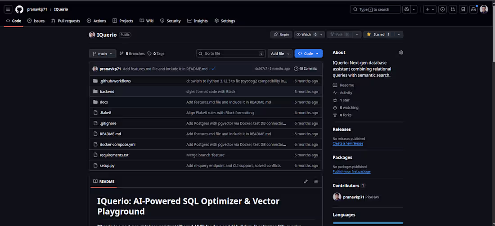Open the Fork options dropdown arrow
This screenshot has width=495, height=226.
[x=357, y=35]
